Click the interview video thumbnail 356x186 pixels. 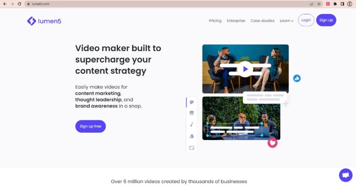coord(245,69)
